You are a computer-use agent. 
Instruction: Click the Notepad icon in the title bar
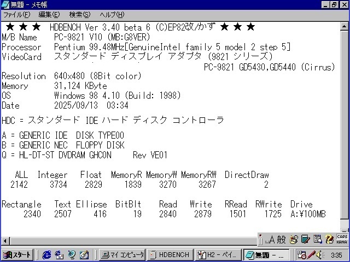[x=5, y=5]
